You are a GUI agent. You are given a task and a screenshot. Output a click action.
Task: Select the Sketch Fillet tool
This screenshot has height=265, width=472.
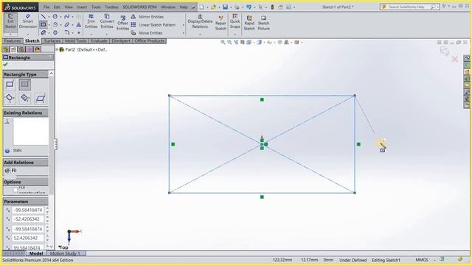pos(67,32)
